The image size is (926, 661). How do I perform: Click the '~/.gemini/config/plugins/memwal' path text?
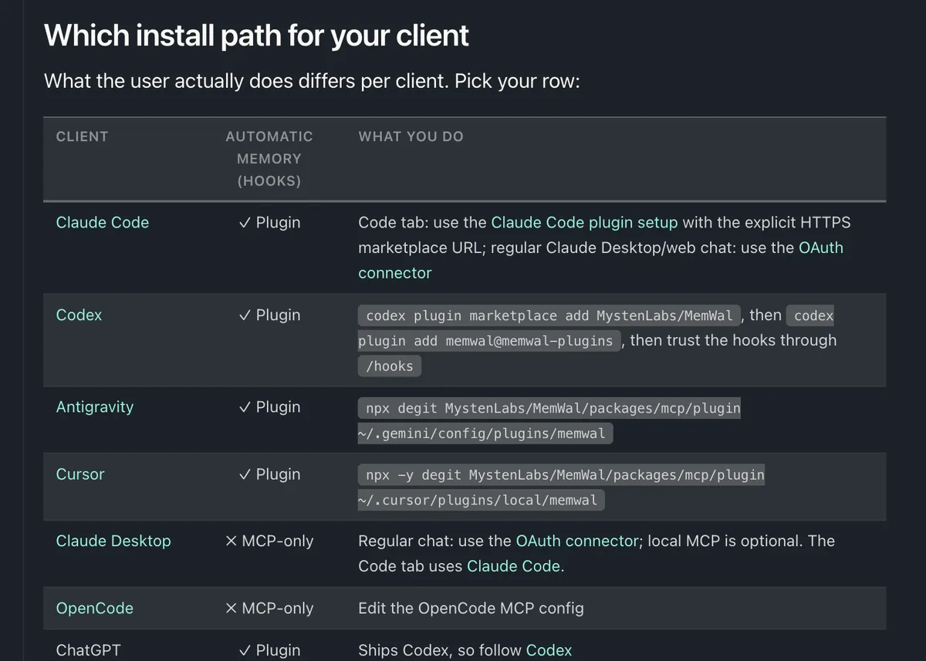[485, 433]
